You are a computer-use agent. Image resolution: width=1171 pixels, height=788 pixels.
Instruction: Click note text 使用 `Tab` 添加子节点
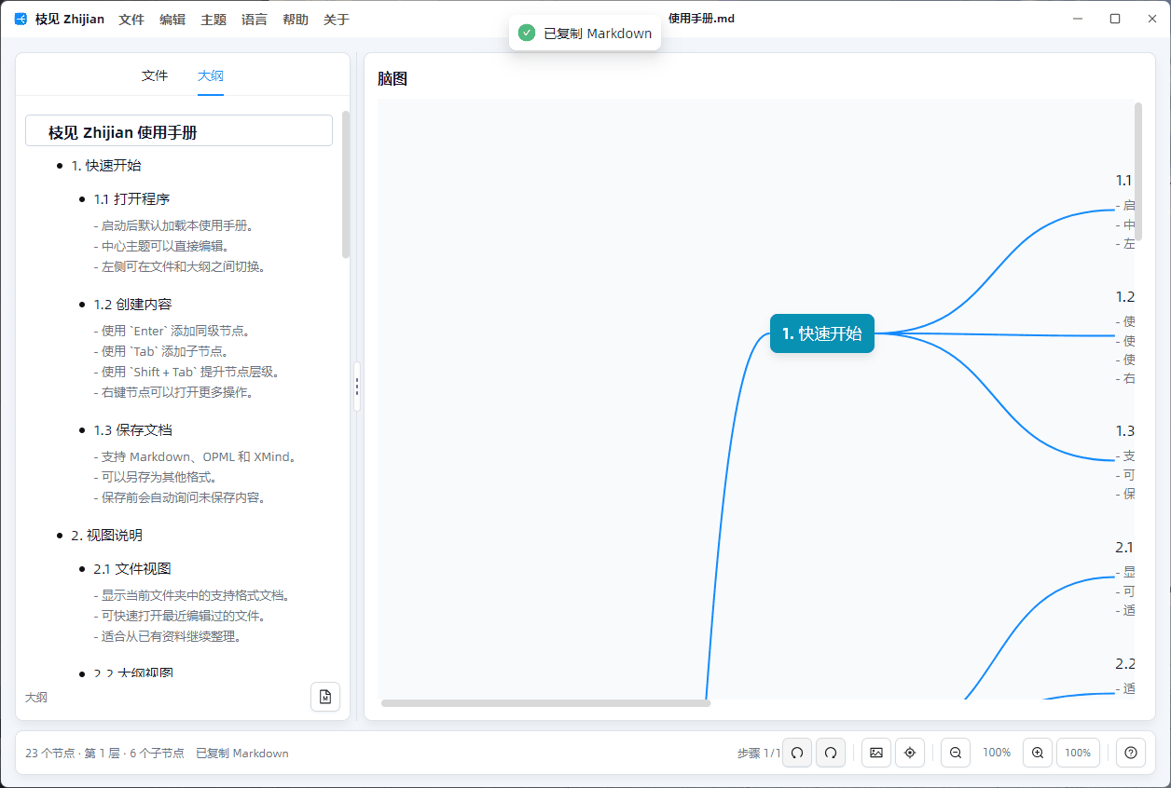coord(161,351)
